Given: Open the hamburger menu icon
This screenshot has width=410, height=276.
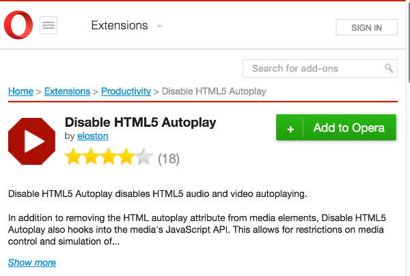Looking at the screenshot, I should coord(49,26).
